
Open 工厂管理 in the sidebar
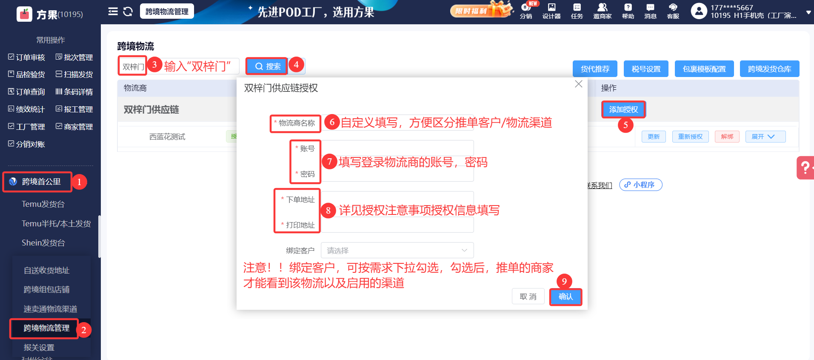[x=26, y=127]
